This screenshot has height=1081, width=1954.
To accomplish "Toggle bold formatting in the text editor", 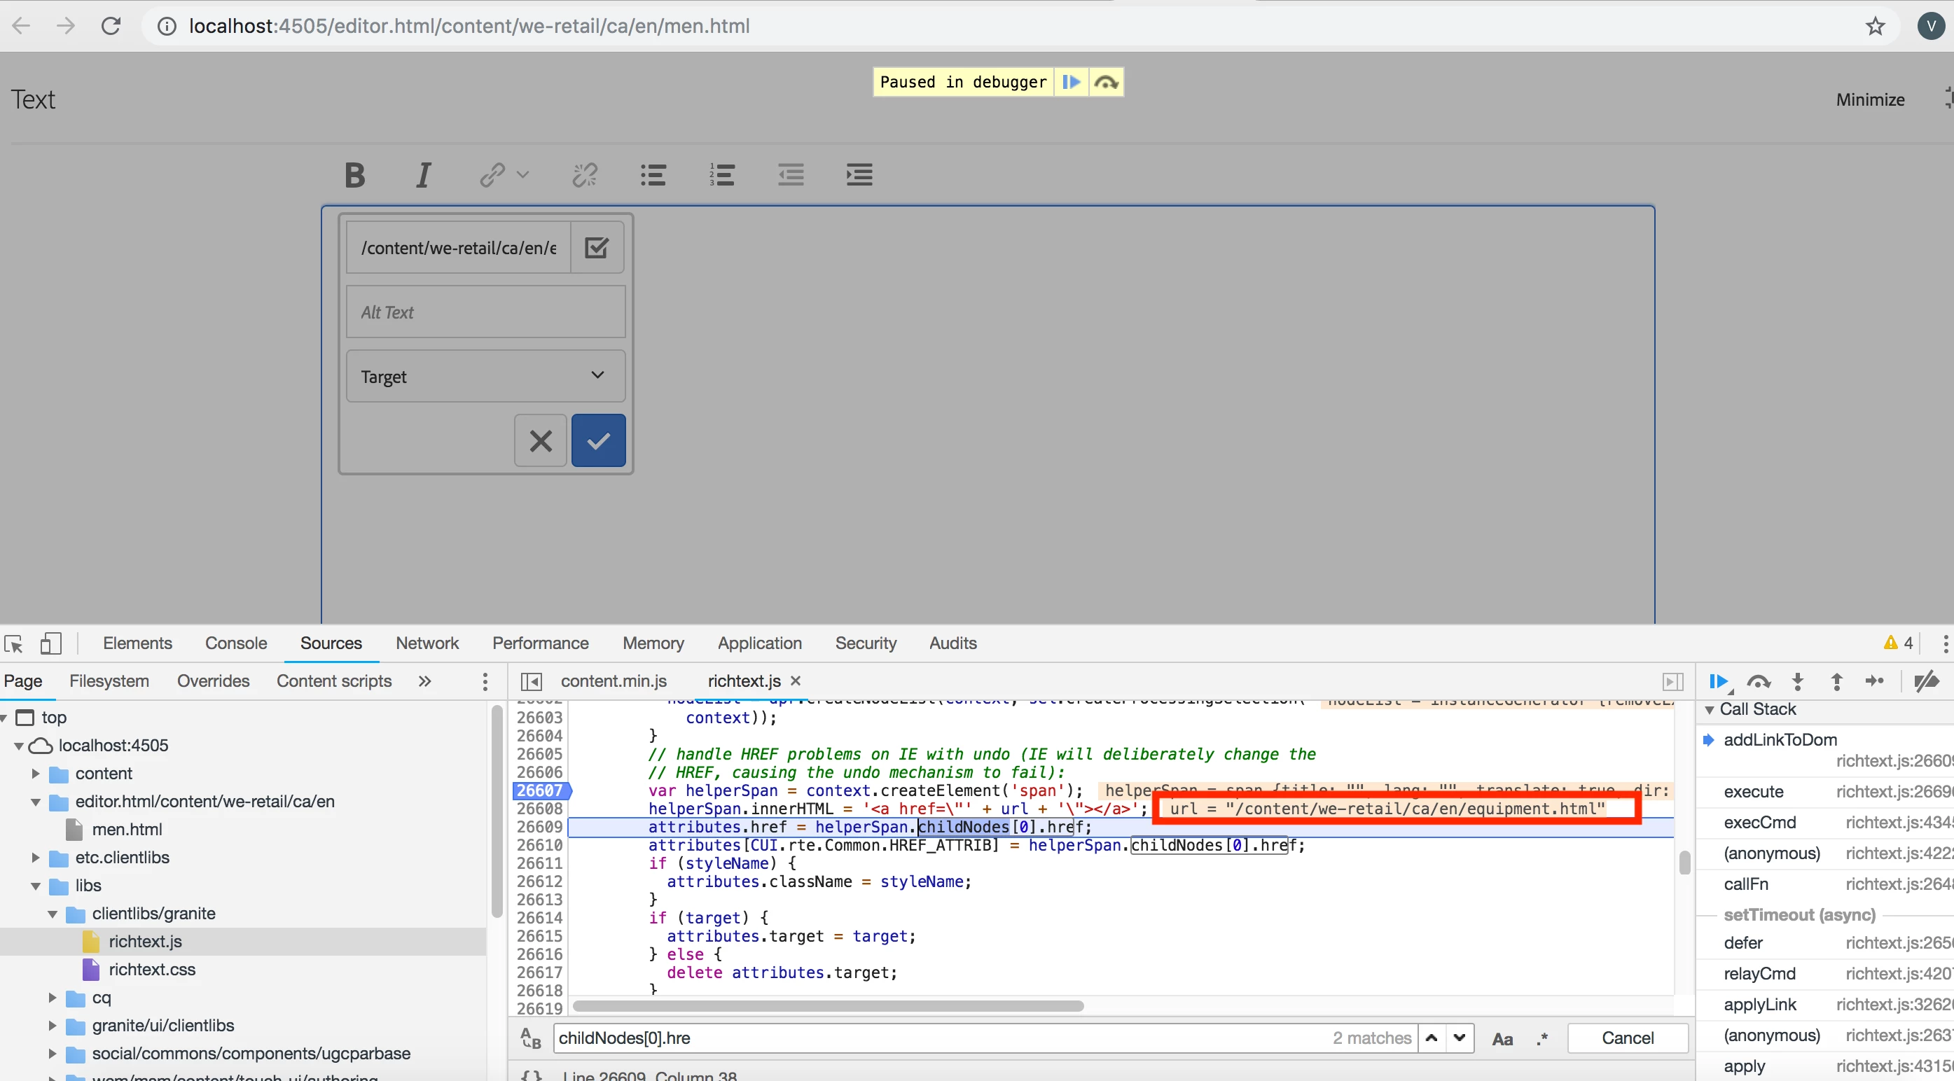I will 354,174.
